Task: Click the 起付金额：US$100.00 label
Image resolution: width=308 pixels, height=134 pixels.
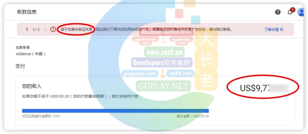Action: pos(193,116)
